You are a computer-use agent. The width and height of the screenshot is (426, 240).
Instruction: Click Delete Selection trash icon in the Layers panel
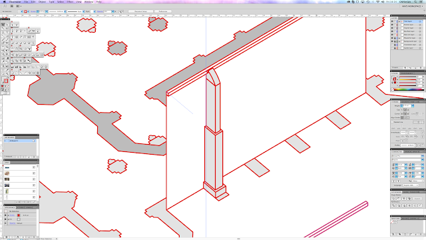click(x=420, y=67)
